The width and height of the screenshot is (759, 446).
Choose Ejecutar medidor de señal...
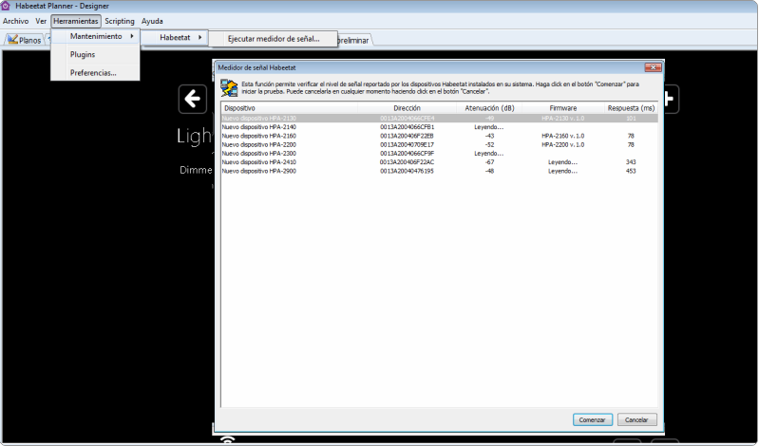274,39
